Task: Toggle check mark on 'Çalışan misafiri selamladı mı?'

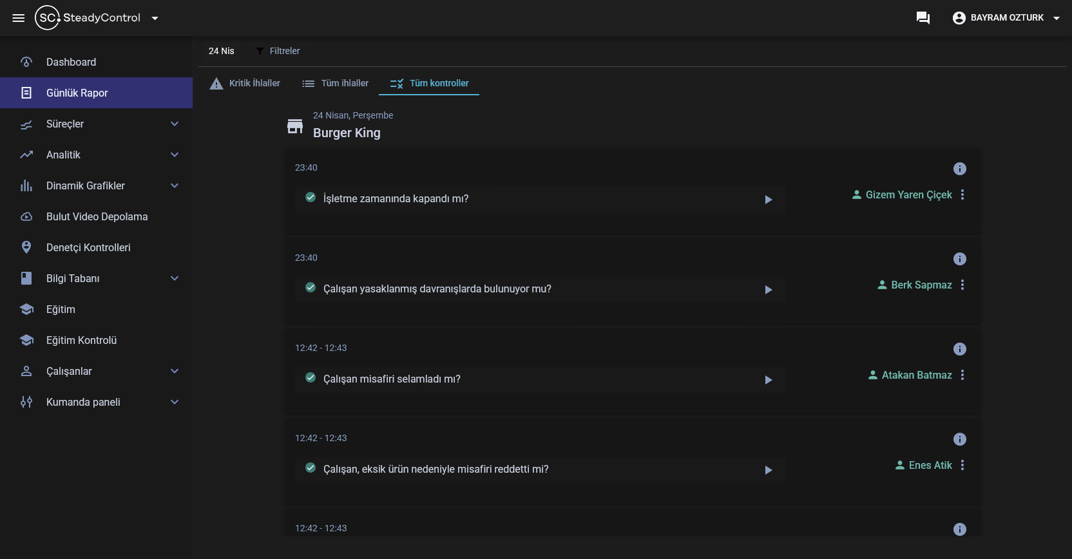Action: 311,378
